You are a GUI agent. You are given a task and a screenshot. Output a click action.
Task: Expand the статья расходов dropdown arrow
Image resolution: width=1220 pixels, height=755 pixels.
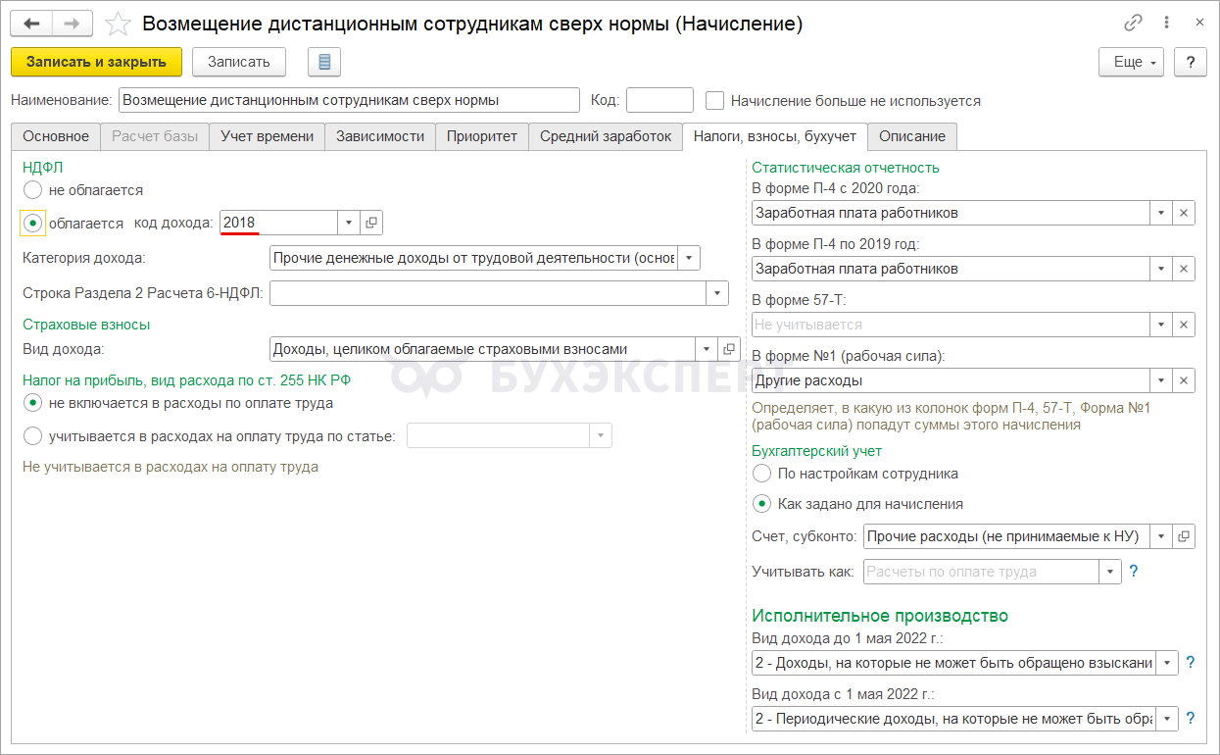(x=601, y=436)
